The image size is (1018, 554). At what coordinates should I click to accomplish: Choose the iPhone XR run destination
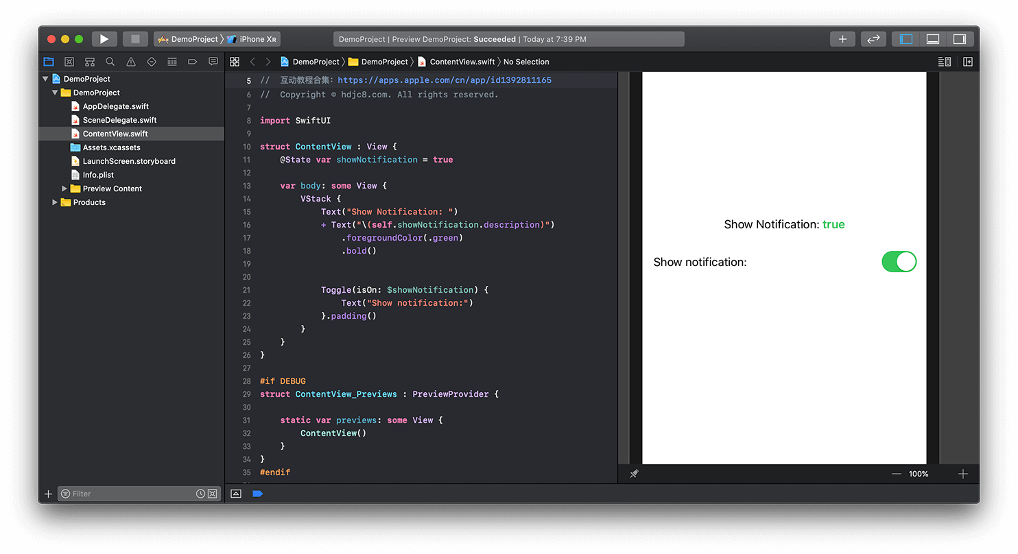[252, 39]
